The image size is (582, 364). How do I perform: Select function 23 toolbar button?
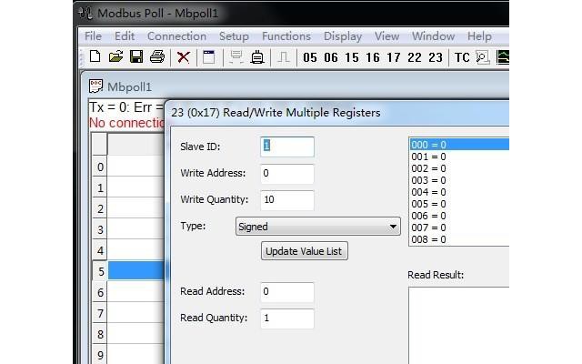436,57
